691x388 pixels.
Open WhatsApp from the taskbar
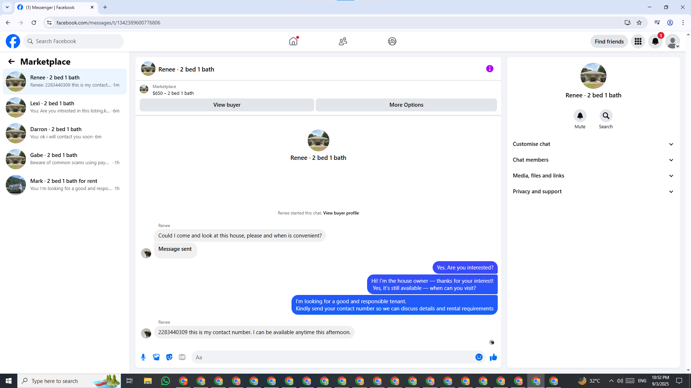tap(166, 381)
